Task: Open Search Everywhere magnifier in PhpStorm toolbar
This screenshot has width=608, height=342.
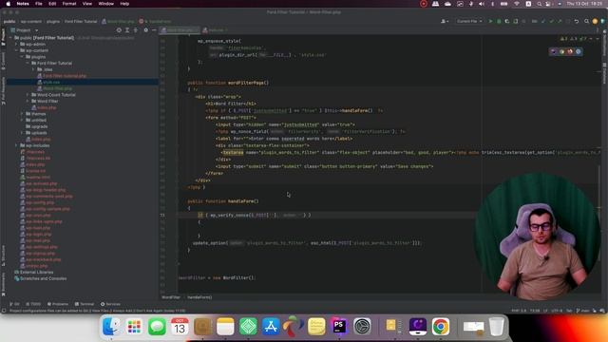Action: click(587, 21)
